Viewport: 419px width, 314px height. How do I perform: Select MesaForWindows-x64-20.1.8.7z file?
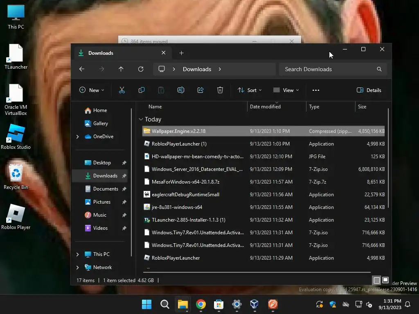pos(264,182)
